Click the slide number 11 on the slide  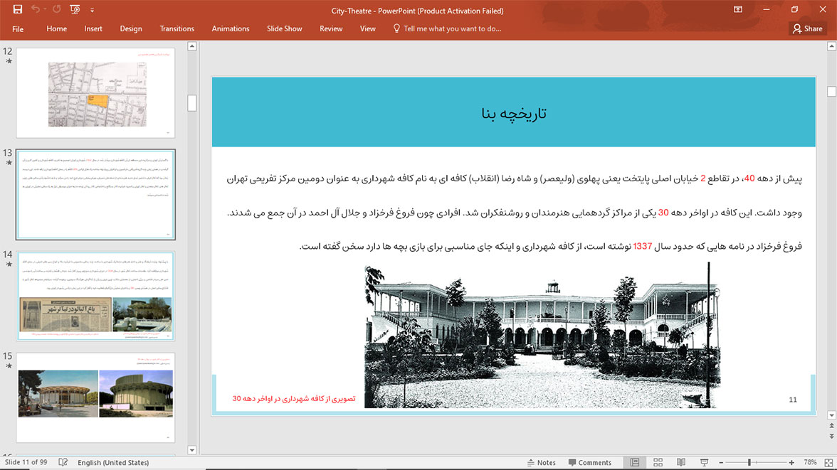tap(793, 400)
